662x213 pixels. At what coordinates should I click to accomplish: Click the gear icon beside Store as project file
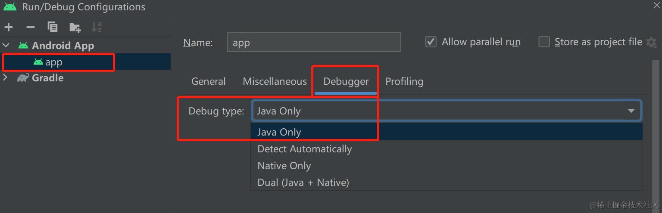pyautogui.click(x=652, y=42)
